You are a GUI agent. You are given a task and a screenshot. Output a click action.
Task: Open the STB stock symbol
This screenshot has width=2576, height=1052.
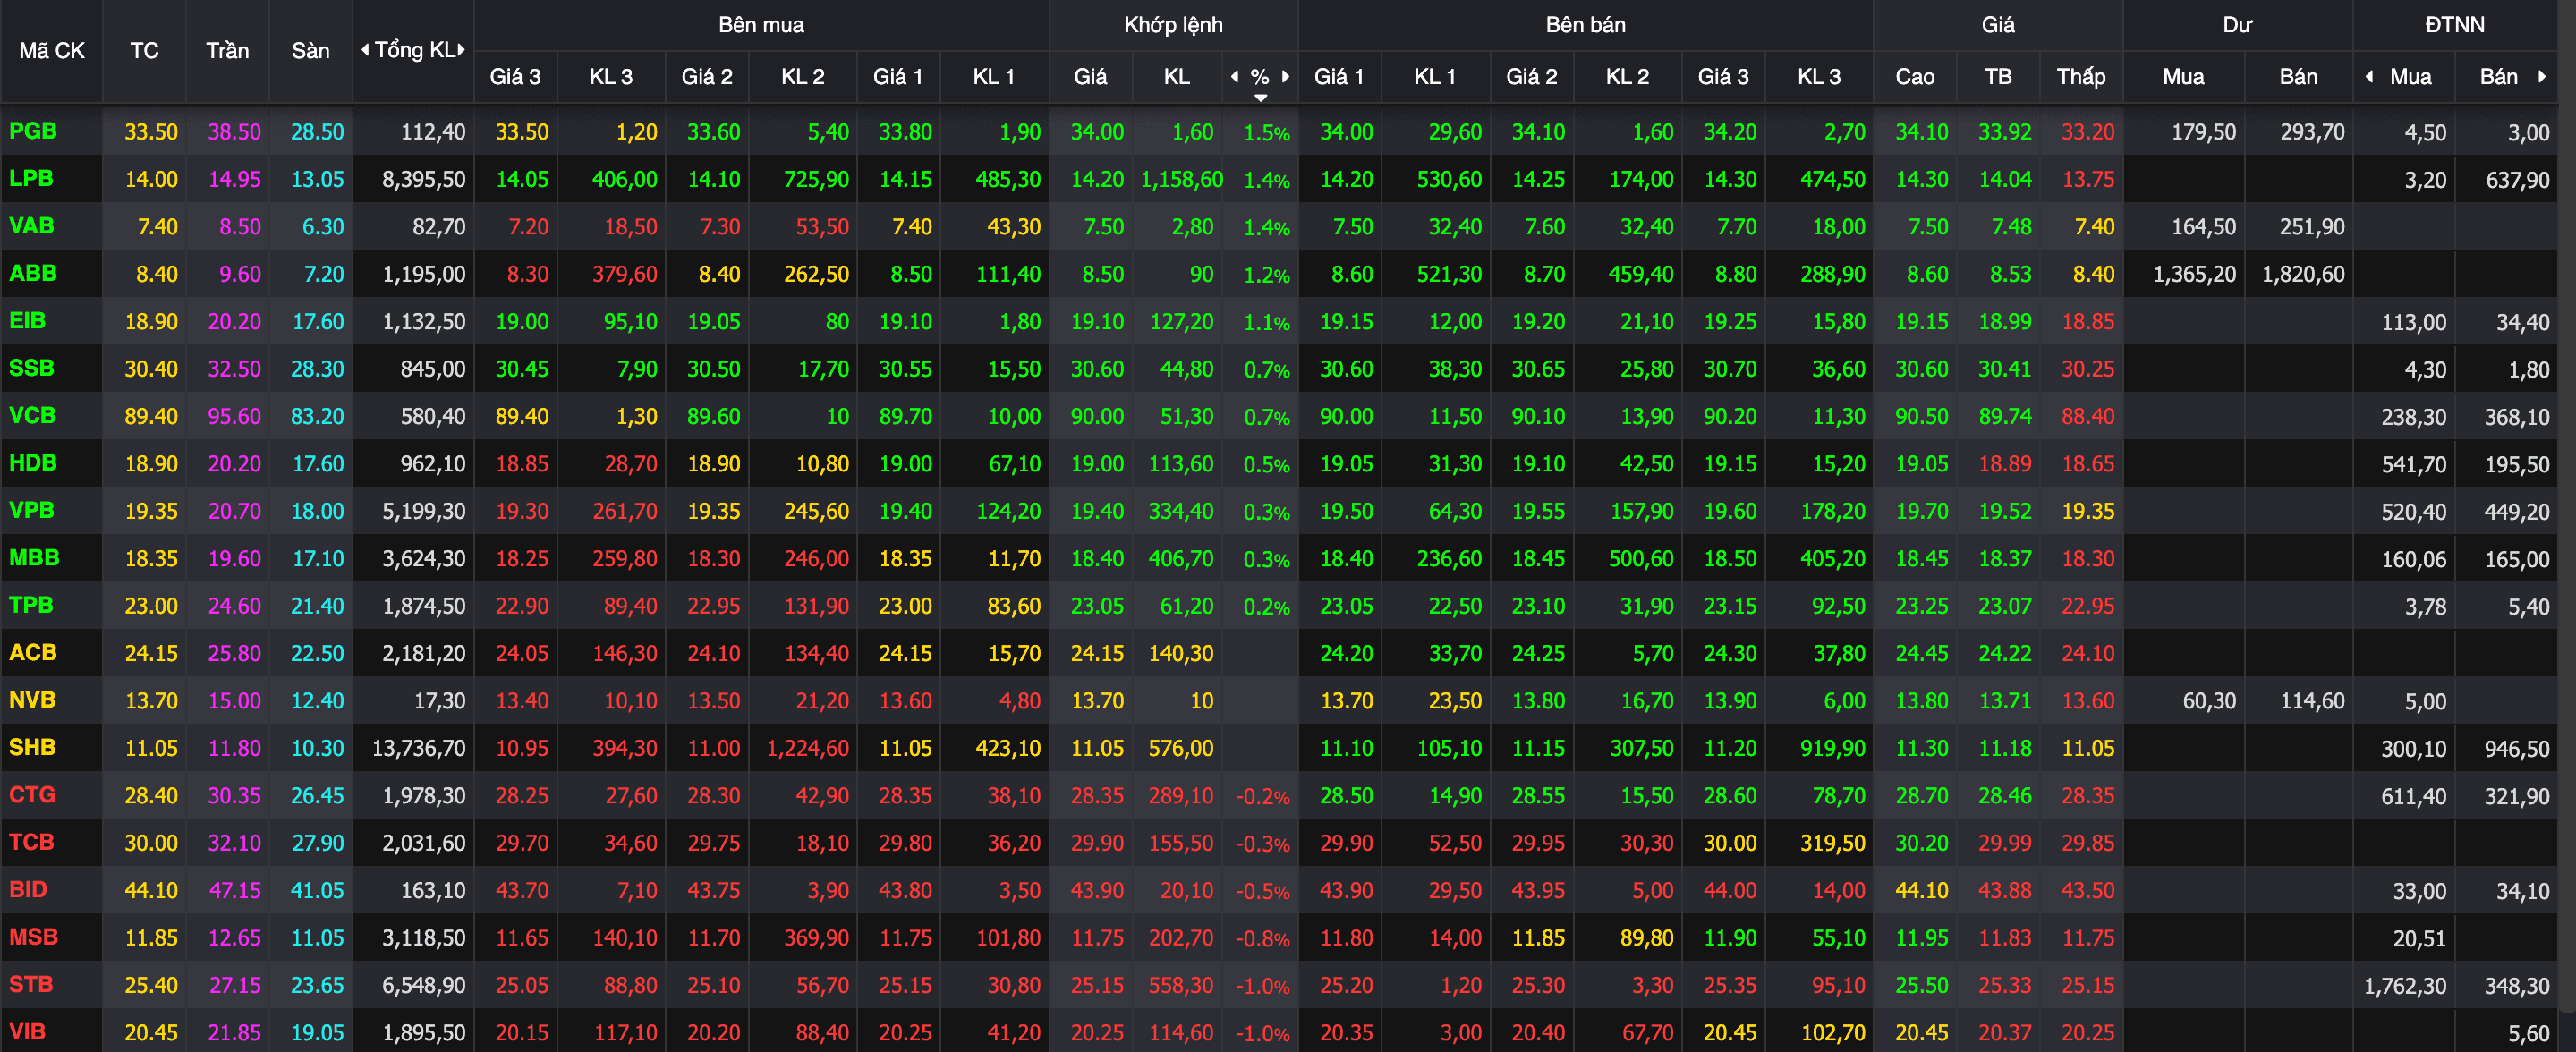pyautogui.click(x=31, y=984)
